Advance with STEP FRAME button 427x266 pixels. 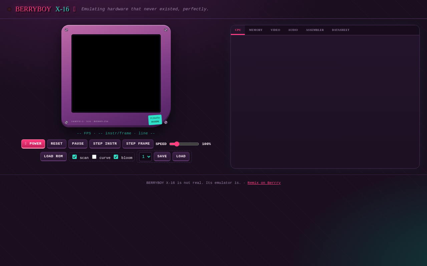click(138, 144)
